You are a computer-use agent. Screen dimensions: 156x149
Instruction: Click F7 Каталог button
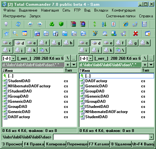[x=99, y=144]
